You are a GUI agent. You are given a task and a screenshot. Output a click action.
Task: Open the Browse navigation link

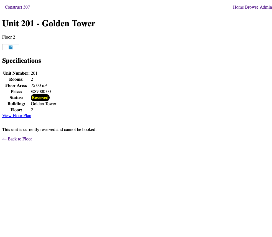point(251,7)
